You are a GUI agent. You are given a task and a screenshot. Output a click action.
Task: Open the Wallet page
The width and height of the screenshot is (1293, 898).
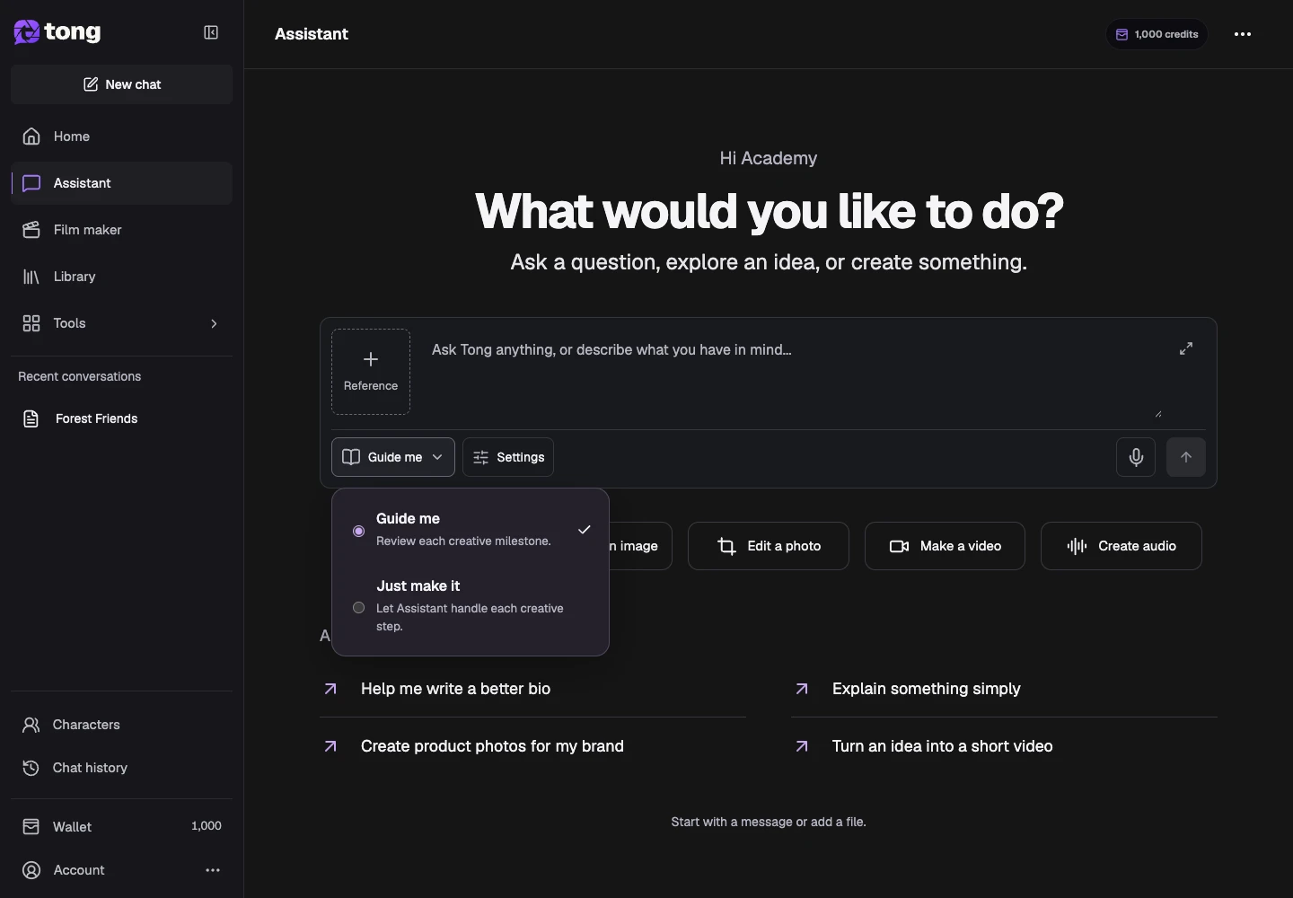tap(122, 826)
